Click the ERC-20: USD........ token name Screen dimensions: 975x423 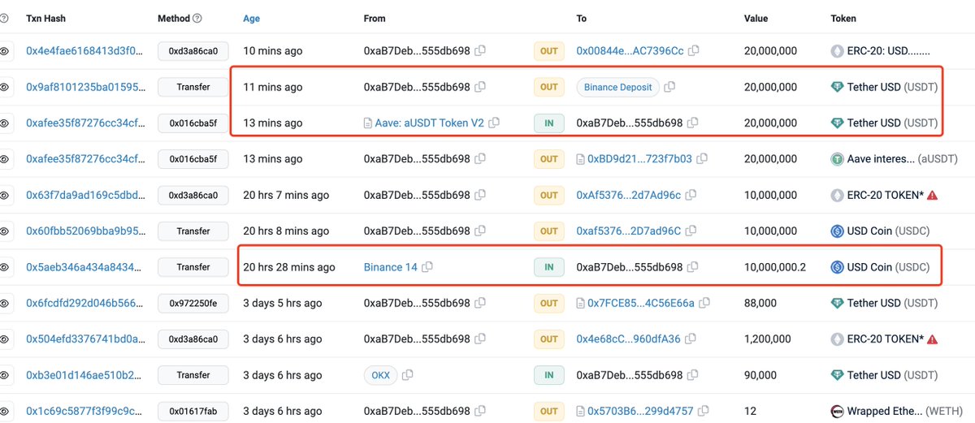pyautogui.click(x=888, y=50)
